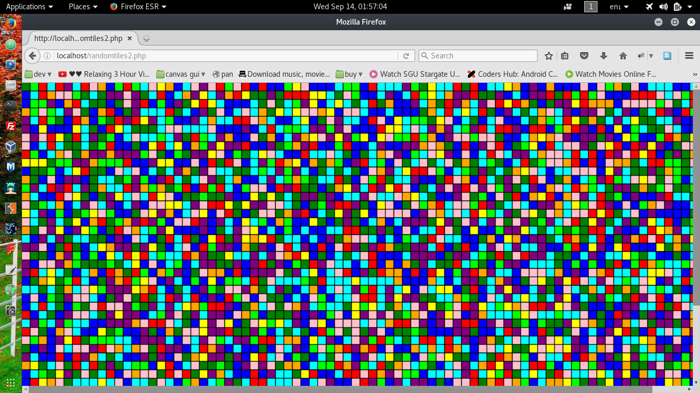700x393 pixels.
Task: Launch FileZilla from the dock
Action: click(x=11, y=126)
